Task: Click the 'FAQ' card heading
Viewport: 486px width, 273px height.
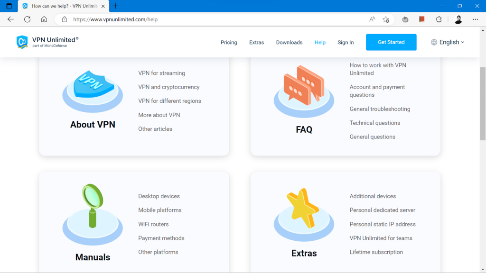Action: (304, 129)
